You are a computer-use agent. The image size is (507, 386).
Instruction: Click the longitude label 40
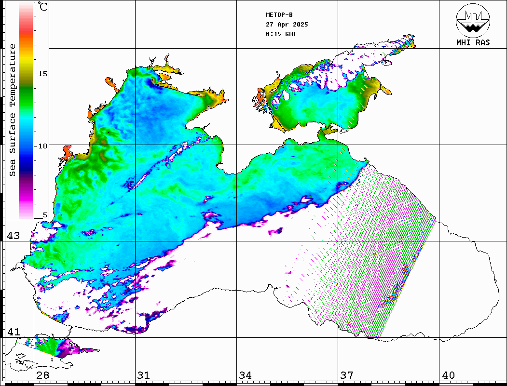coord(448,375)
